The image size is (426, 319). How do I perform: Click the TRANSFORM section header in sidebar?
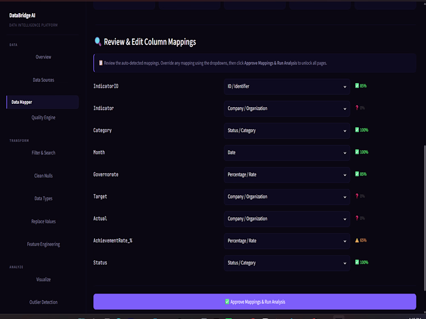(19, 140)
